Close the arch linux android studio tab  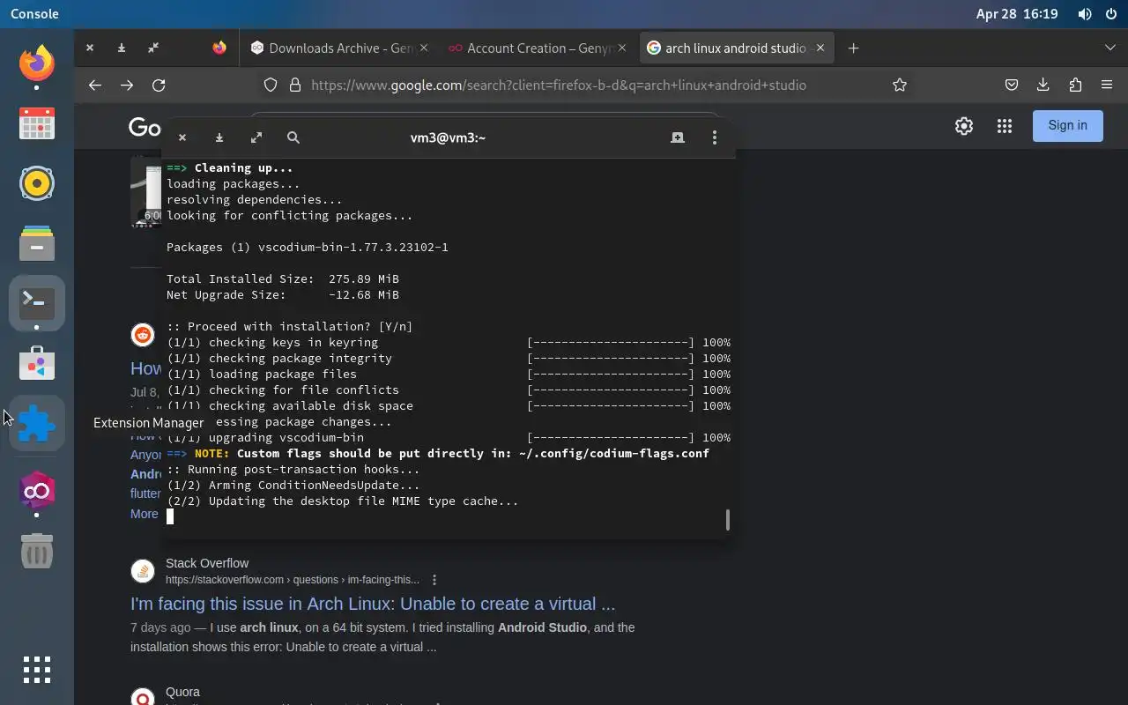(820, 48)
